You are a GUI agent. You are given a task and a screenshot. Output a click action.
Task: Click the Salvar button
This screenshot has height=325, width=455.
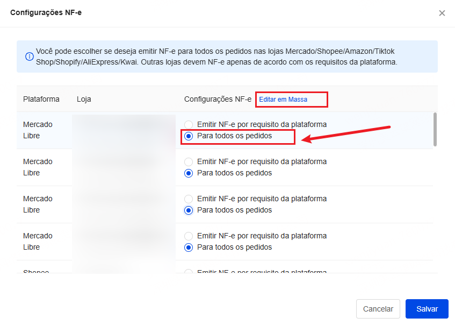427,309
